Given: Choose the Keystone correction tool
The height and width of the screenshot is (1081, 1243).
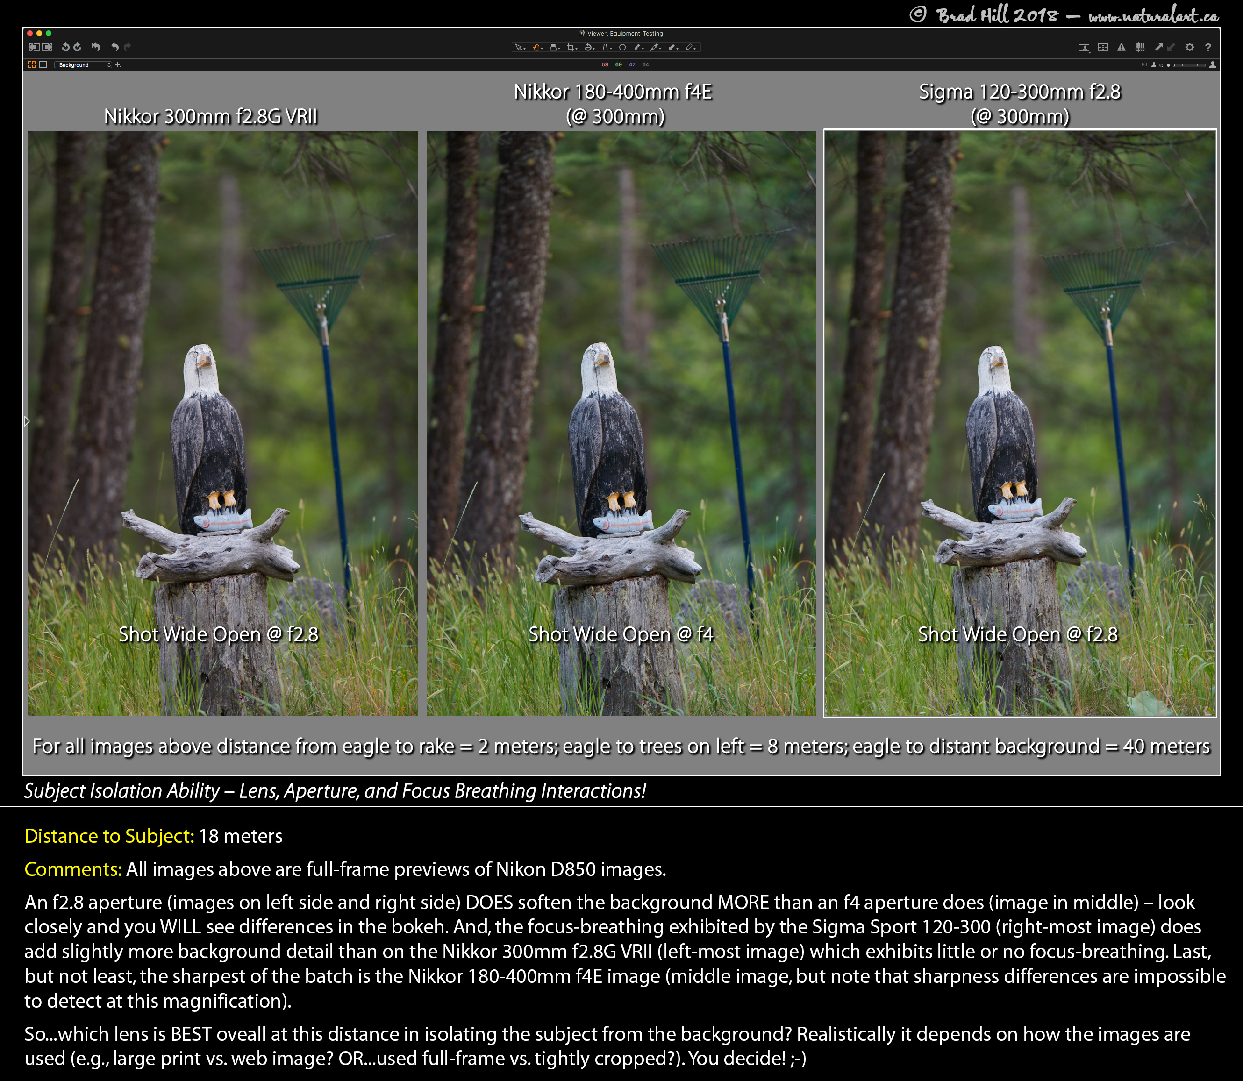Looking at the screenshot, I should (x=605, y=48).
